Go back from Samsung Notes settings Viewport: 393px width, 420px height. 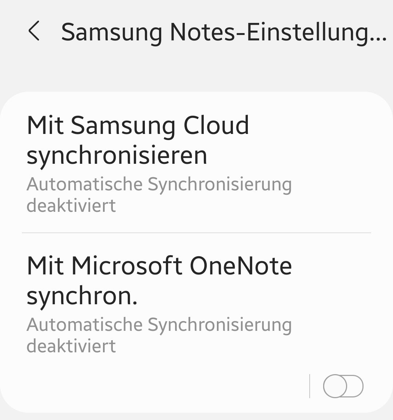pos(34,31)
